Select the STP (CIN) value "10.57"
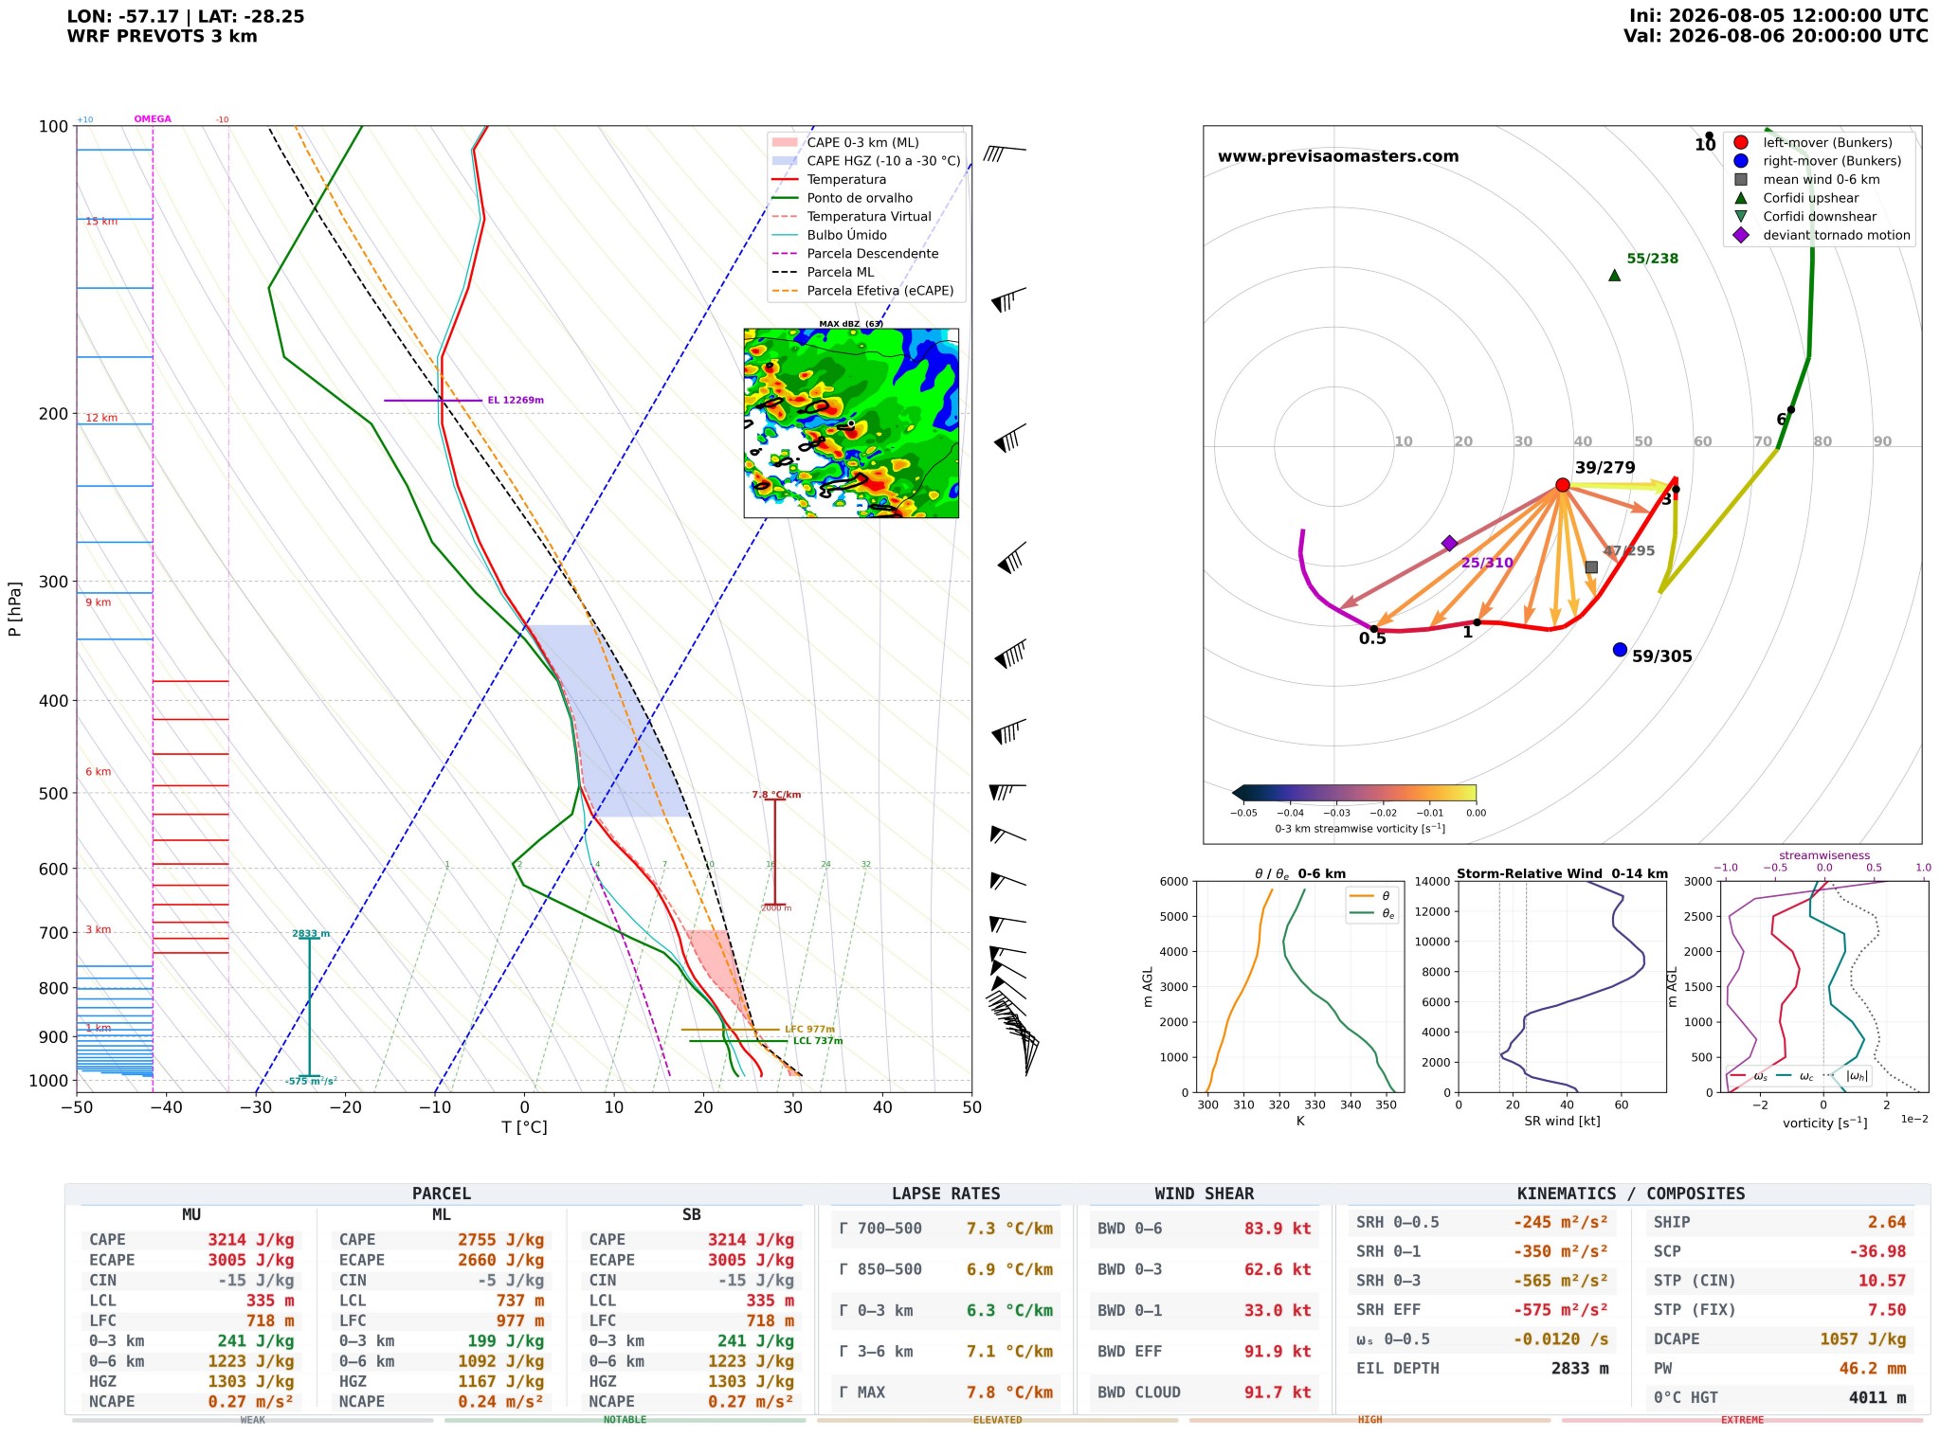This screenshot has width=1940, height=1437. coord(1882,1281)
